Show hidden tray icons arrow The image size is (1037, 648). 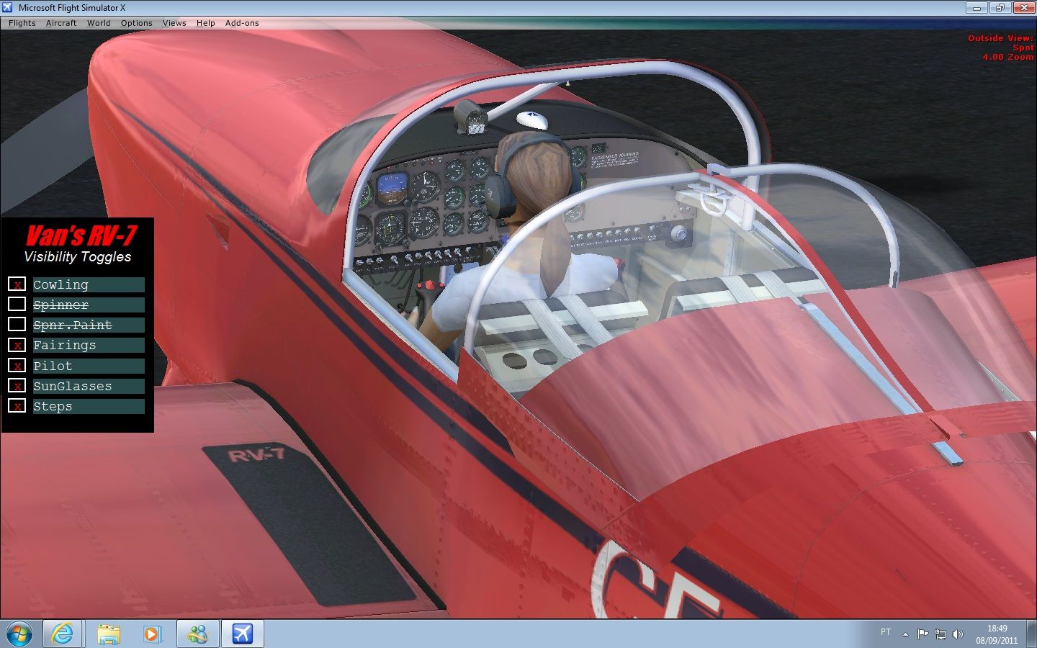[905, 634]
